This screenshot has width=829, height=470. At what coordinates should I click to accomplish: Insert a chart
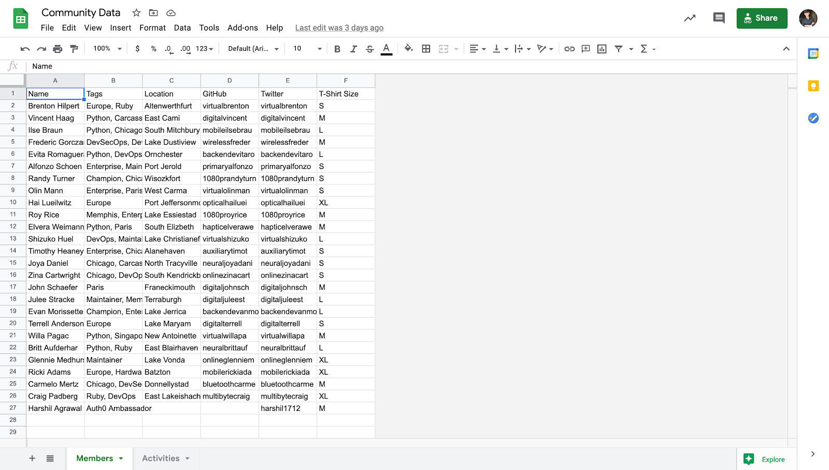[x=601, y=48]
